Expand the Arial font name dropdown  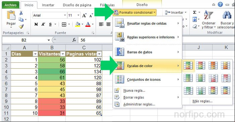pyautogui.click(x=65, y=15)
